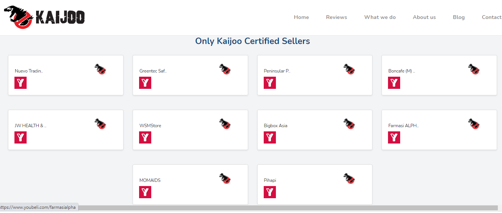Open the Blog link in navigation
This screenshot has height=213, width=502.
459,17
